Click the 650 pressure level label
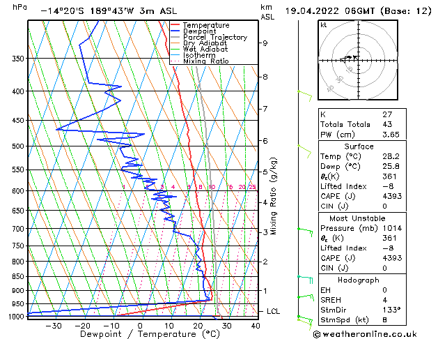 point(18,211)
